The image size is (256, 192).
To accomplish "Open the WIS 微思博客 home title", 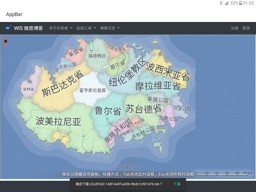I will pyautogui.click(x=28, y=28).
